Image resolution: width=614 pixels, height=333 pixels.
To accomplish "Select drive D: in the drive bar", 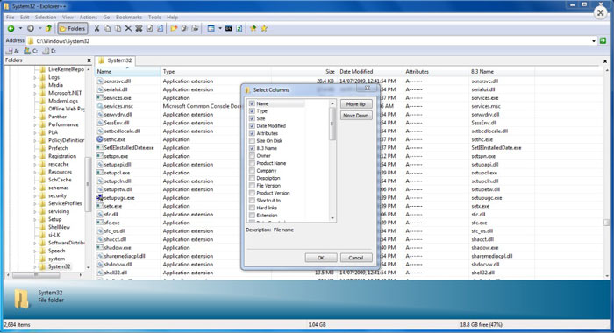I will (49, 51).
